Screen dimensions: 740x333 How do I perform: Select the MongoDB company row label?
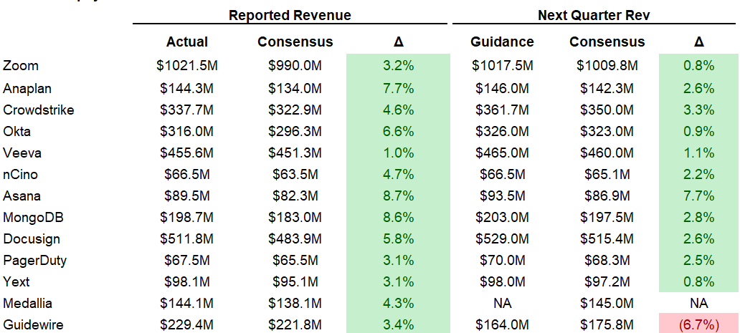[34, 217]
